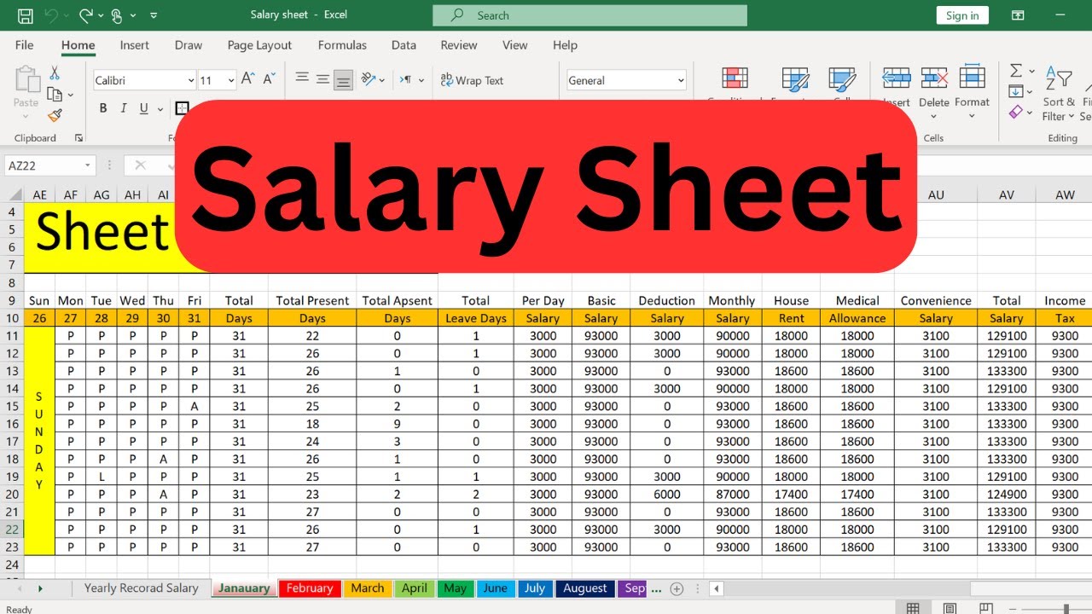Open the Clipboard dialog launcher
1092x614 pixels.
[79, 138]
